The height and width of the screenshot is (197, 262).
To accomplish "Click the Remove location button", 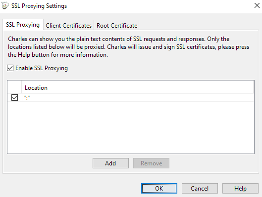I will pos(151,163).
